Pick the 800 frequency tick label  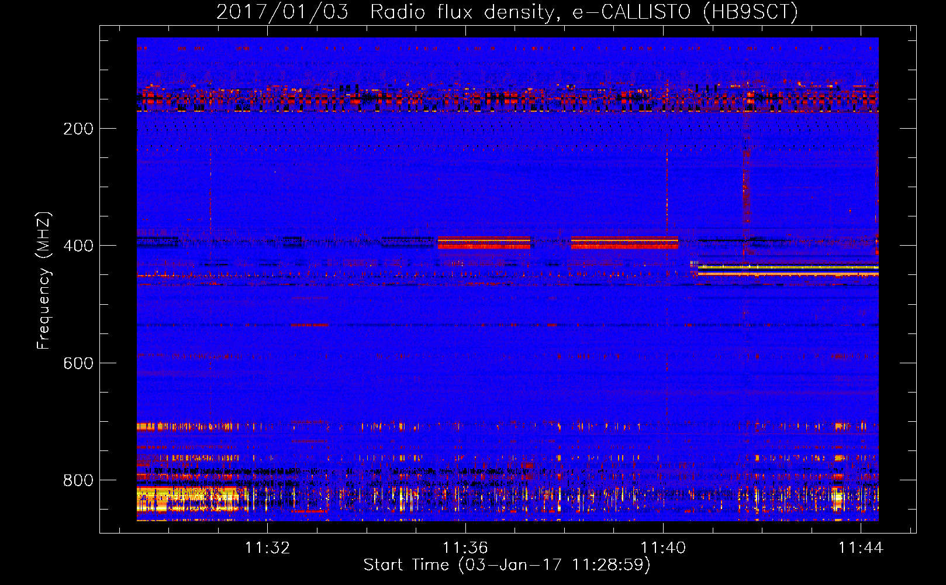(x=78, y=480)
